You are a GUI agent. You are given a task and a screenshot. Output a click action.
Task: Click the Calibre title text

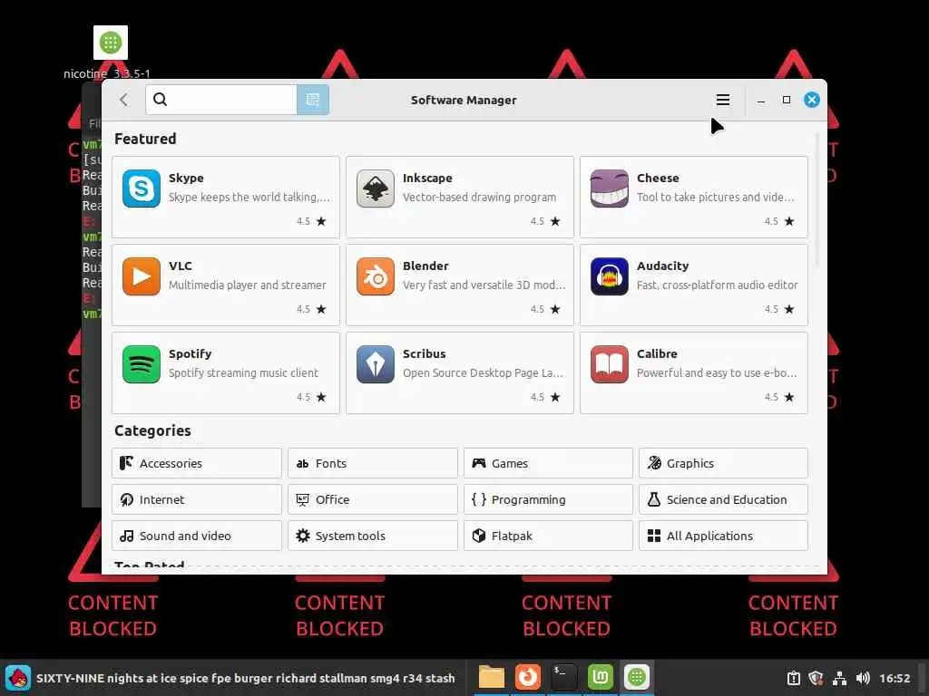tap(657, 353)
